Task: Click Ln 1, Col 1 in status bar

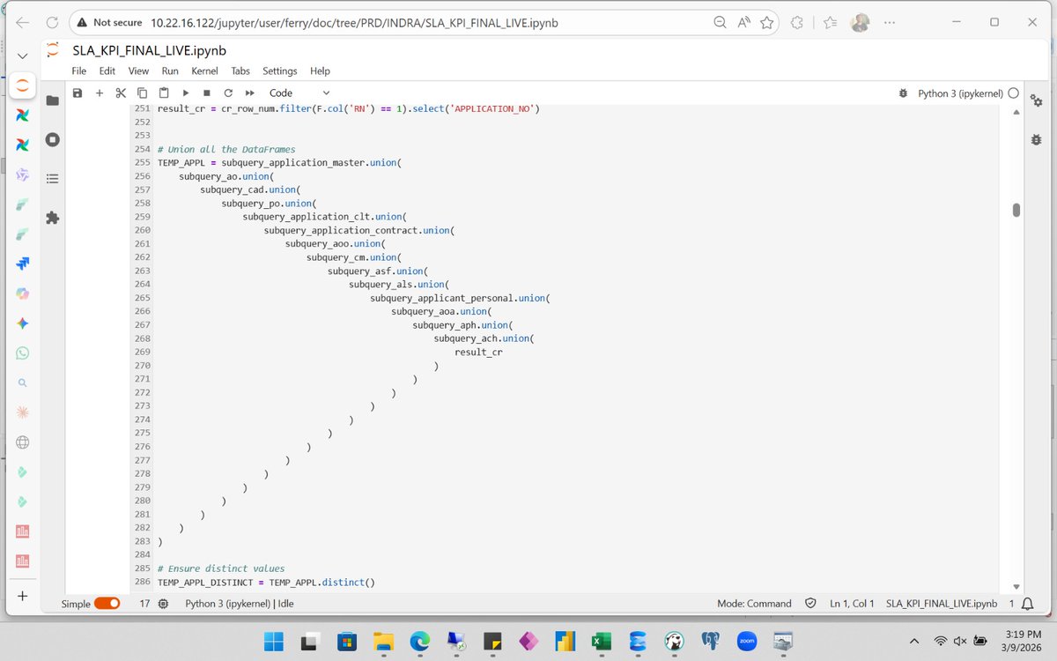Action: [852, 604]
